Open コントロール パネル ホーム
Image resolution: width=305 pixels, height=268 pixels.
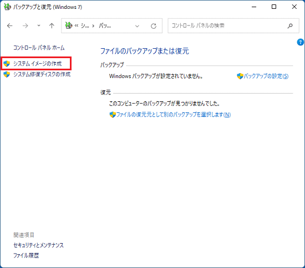point(39,48)
